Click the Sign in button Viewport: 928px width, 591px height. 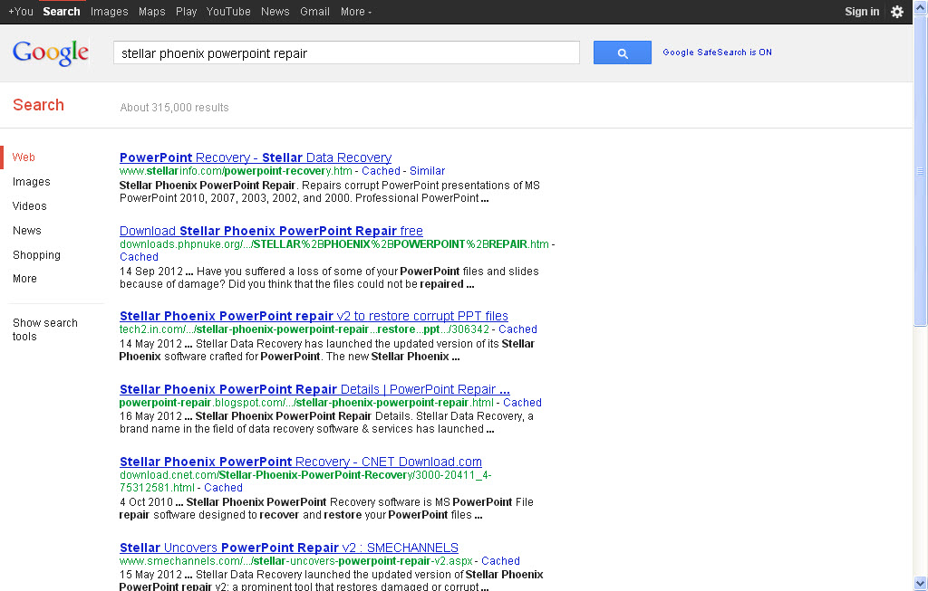coord(862,12)
